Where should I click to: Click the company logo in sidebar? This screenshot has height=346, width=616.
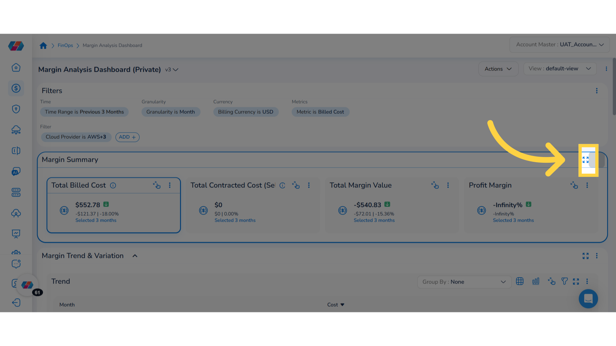coord(16,46)
